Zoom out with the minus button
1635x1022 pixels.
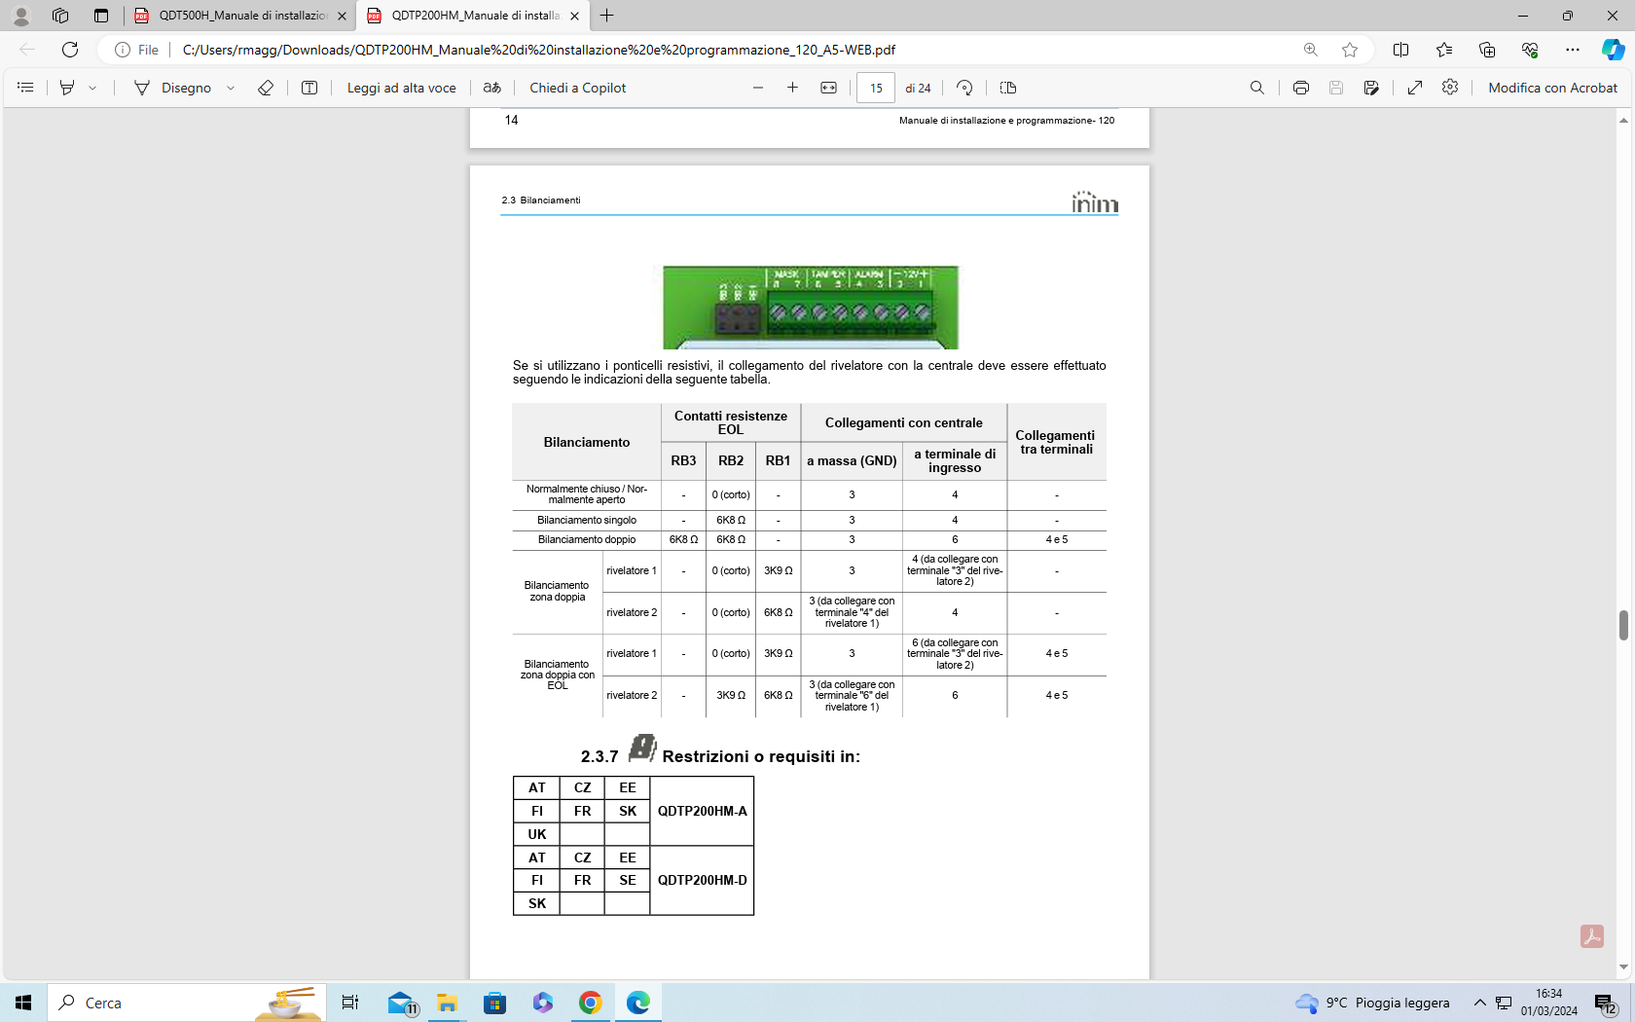pos(758,88)
